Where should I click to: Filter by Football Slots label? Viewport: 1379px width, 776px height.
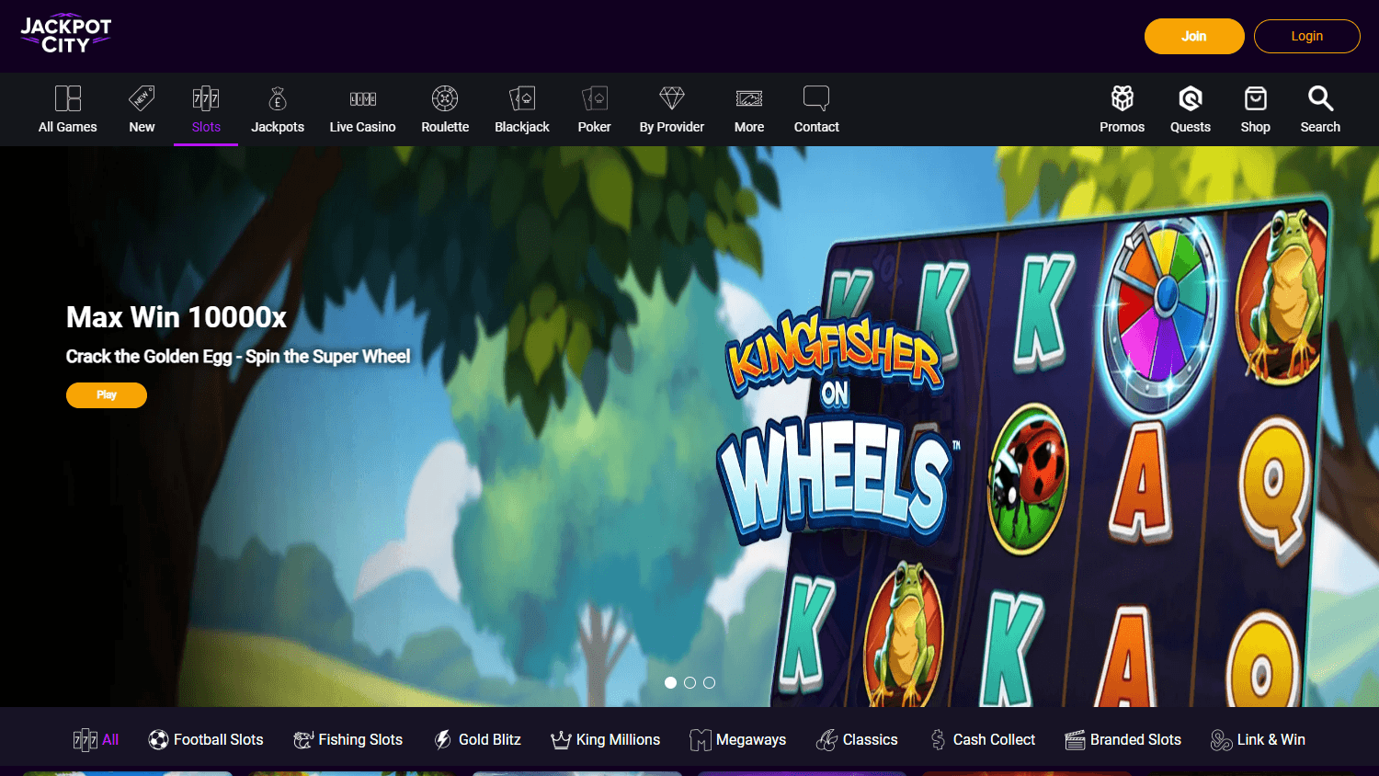point(219,739)
